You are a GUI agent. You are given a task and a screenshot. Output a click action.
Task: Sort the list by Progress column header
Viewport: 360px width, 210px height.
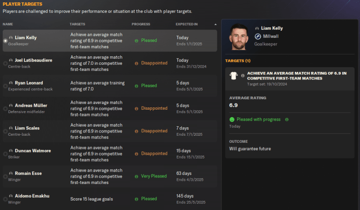[x=141, y=24]
